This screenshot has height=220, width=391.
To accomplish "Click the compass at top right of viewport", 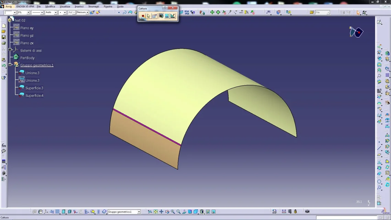I will tap(356, 32).
